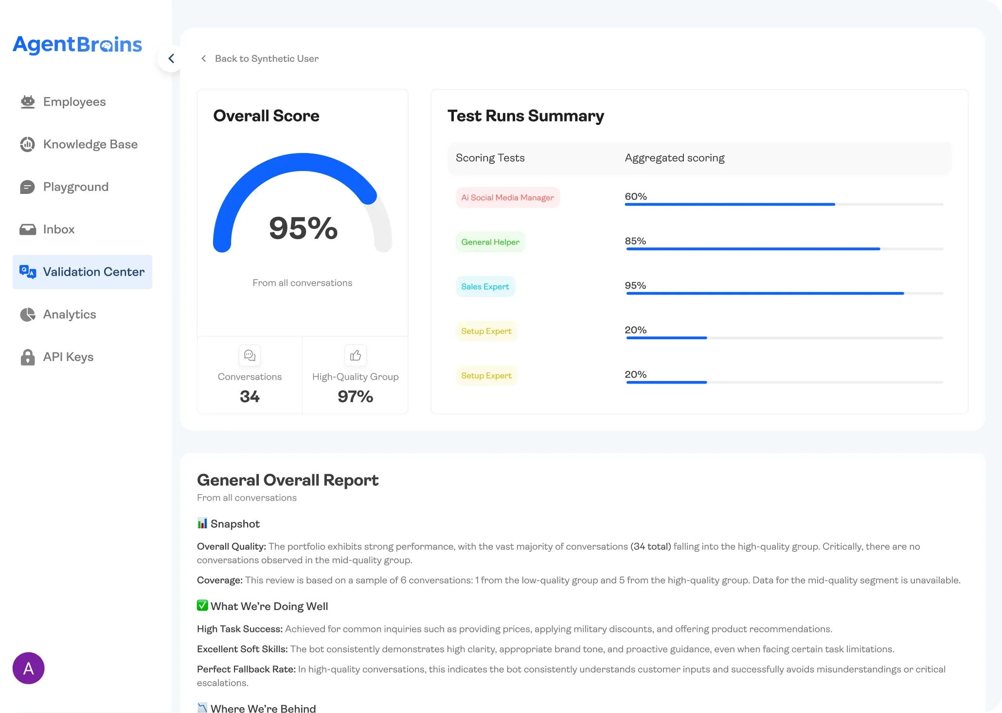Click the API Keys lock icon
Image resolution: width=1002 pixels, height=713 pixels.
[28, 357]
